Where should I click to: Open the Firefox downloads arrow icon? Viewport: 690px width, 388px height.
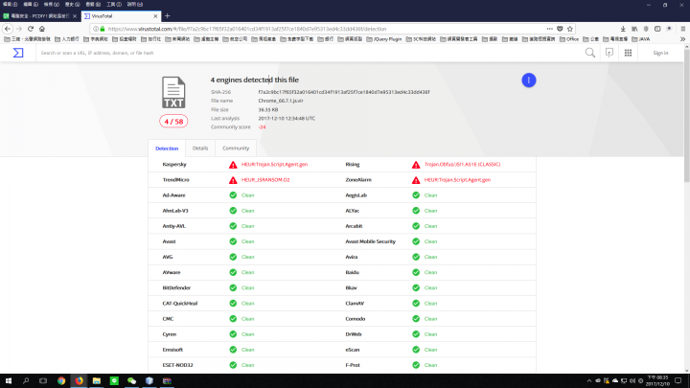623,29
